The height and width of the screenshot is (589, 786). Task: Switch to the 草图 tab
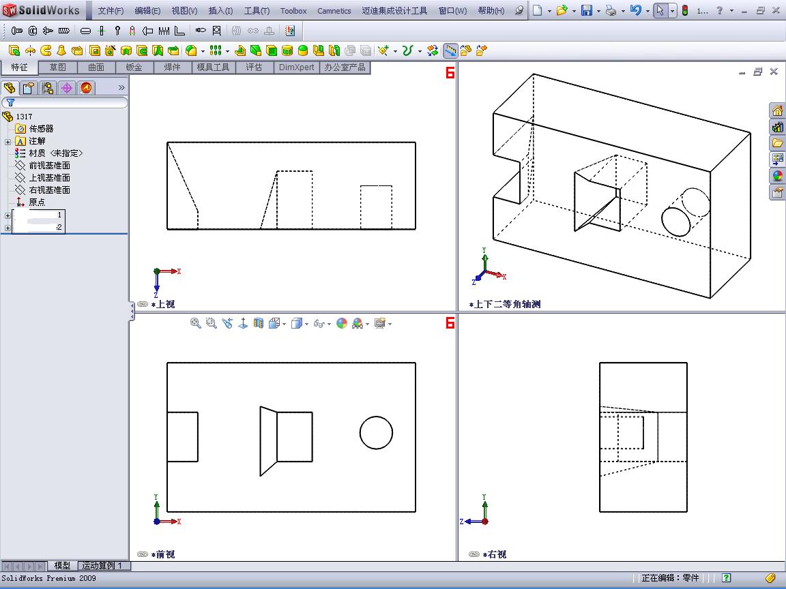click(x=57, y=67)
